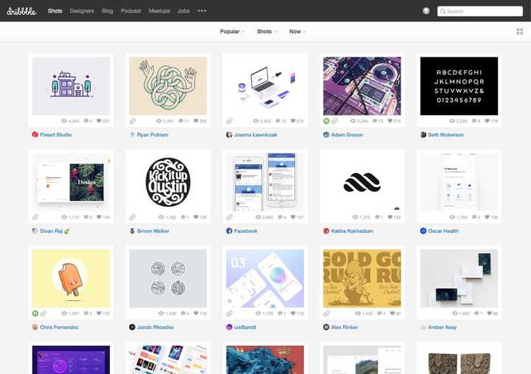Open Facebook team profile link
The width and height of the screenshot is (531, 374).
[x=246, y=231]
